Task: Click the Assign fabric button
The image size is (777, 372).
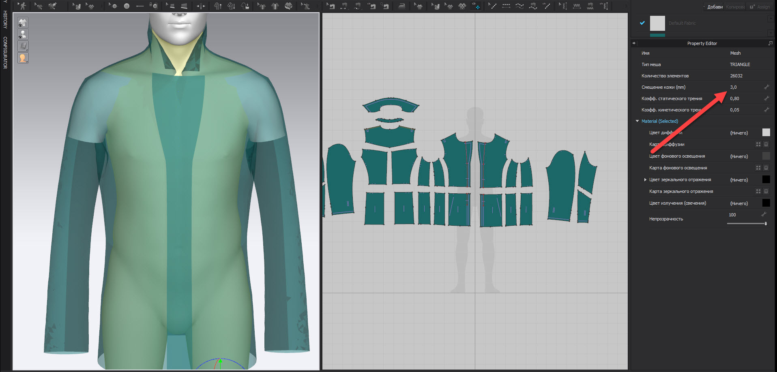Action: (x=760, y=7)
